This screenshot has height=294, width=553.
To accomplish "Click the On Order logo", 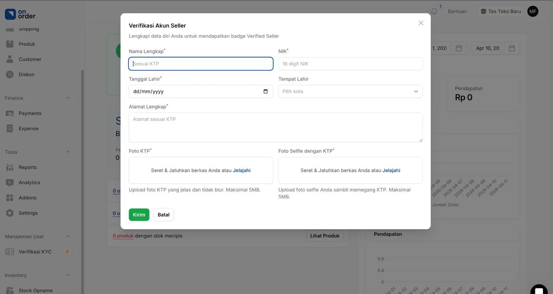I will (20, 14).
